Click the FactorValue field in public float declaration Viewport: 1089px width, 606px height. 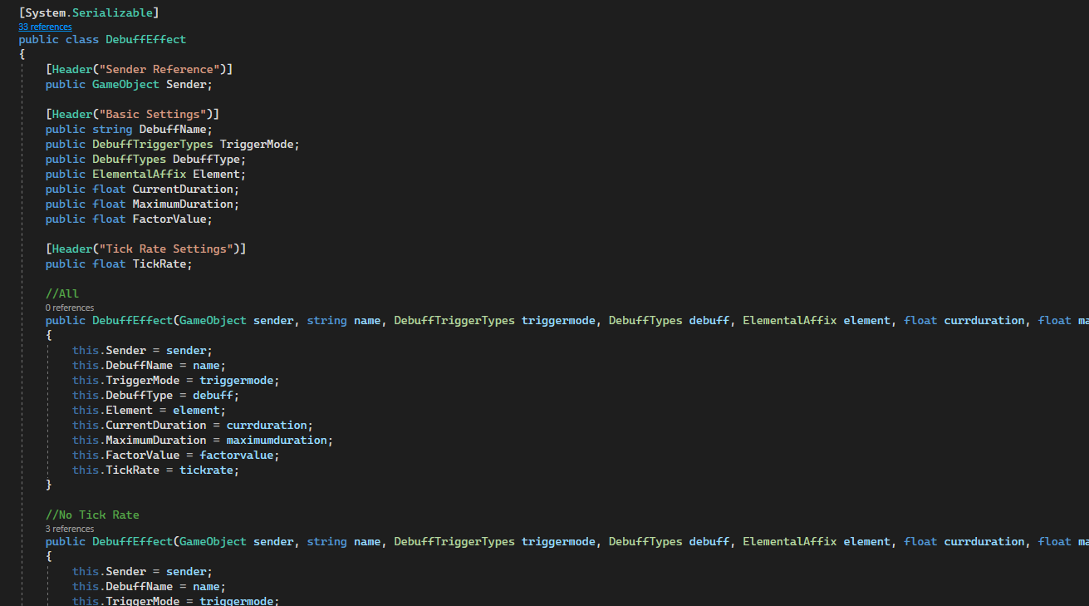click(169, 219)
